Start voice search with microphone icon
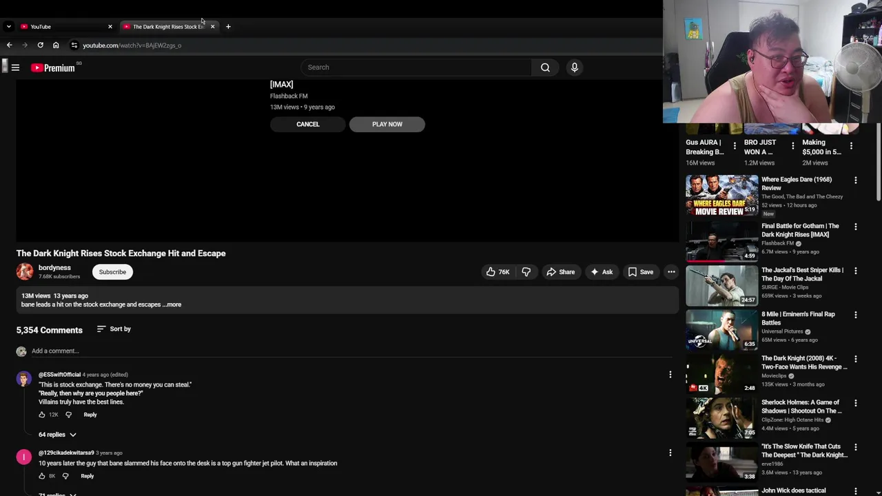 pos(574,68)
